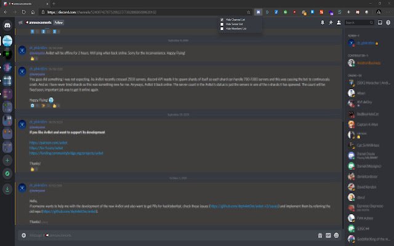Click thumbs-up reaction under the offline message
This screenshot has width=394, height=246.
[34, 58]
